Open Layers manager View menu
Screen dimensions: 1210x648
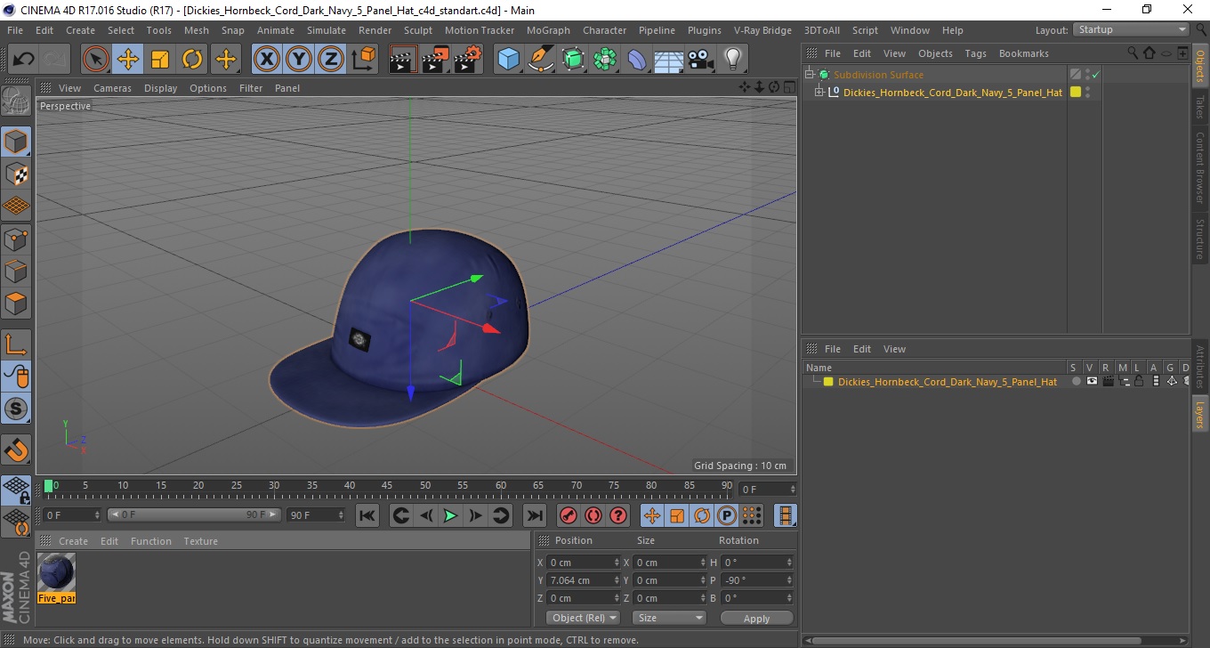(x=894, y=349)
